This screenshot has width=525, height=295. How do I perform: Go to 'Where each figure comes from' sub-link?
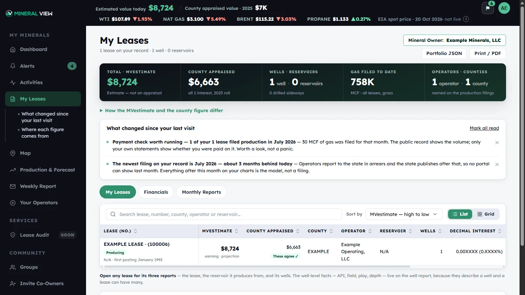click(x=43, y=133)
